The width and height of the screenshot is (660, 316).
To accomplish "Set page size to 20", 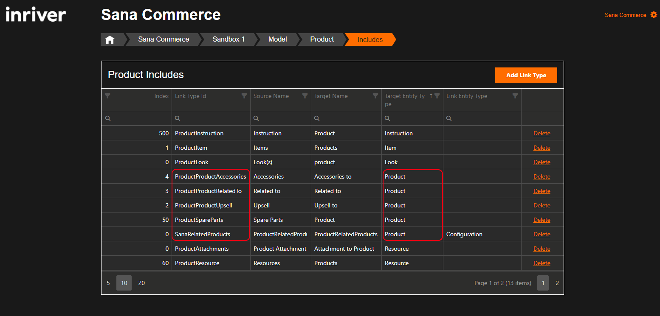I will (x=142, y=283).
